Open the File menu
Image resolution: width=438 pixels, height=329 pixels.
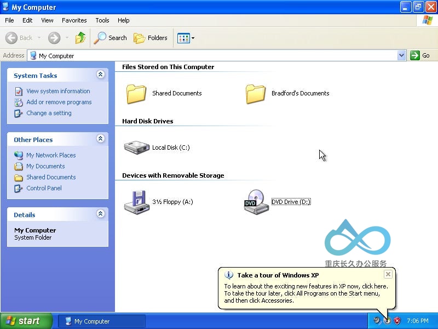(x=9, y=20)
